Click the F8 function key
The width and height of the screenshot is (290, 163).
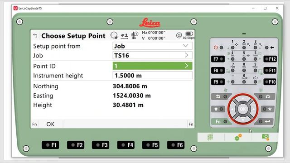point(218,71)
